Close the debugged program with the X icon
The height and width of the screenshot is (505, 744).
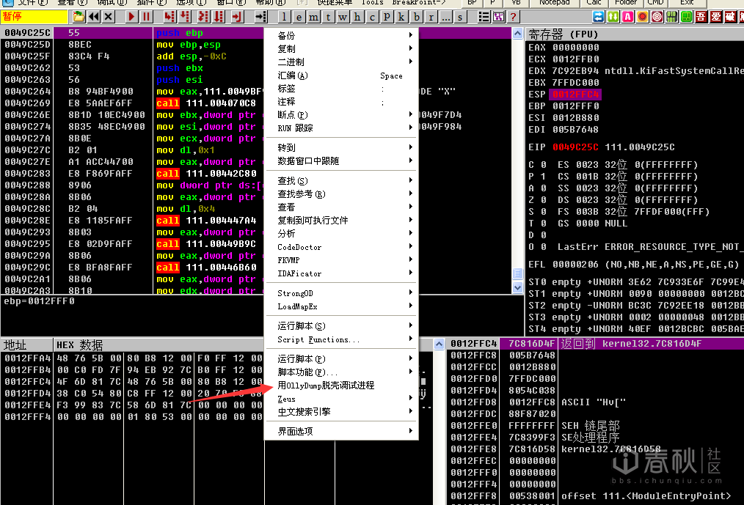tap(109, 17)
